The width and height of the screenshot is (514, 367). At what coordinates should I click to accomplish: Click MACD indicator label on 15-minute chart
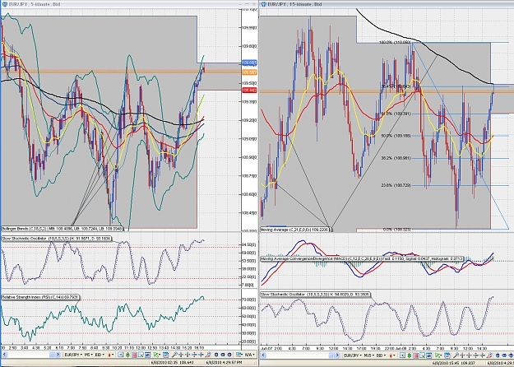(x=362, y=258)
